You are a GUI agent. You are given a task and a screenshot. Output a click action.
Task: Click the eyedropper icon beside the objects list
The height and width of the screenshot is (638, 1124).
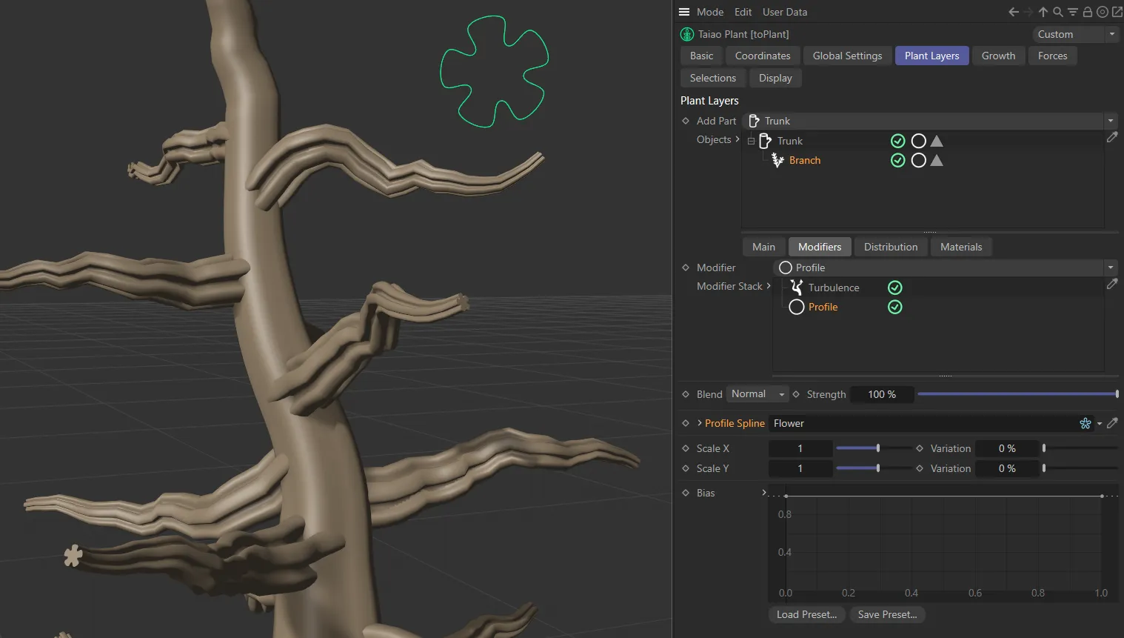click(x=1111, y=138)
